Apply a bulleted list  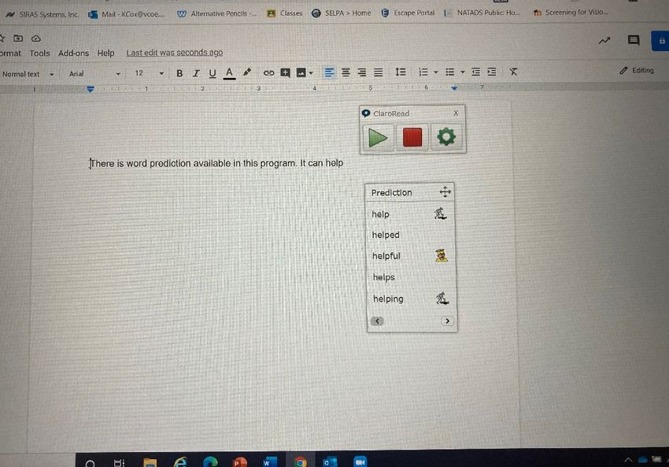click(x=449, y=72)
